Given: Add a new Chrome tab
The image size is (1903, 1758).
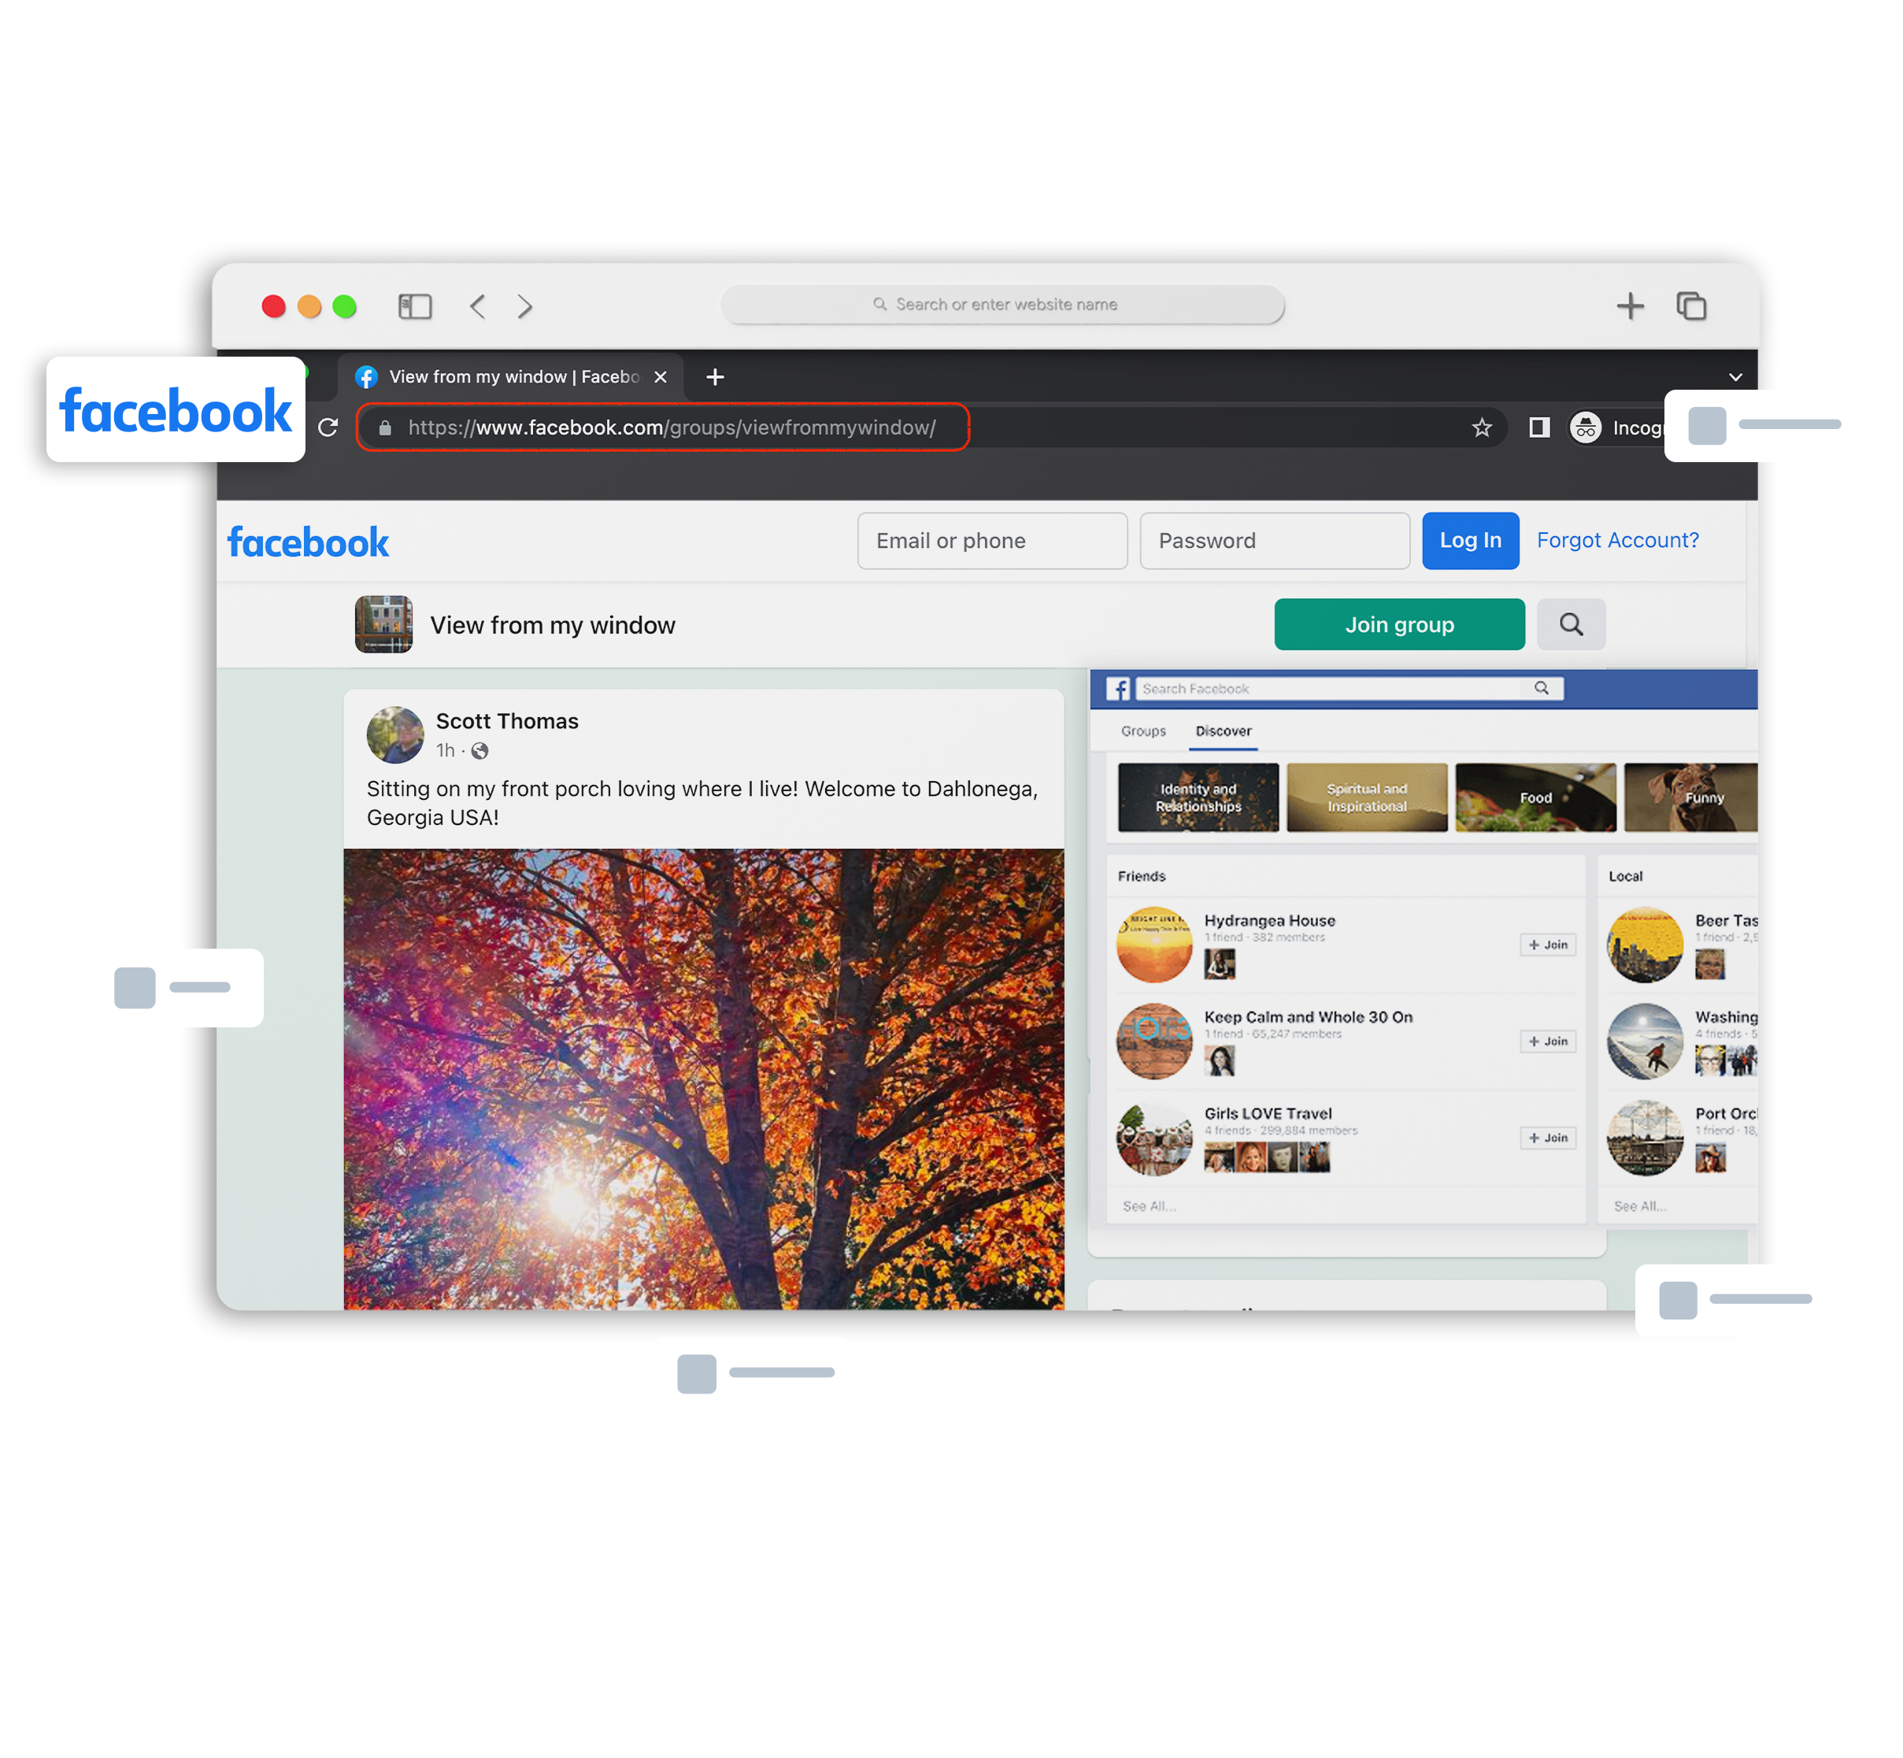Looking at the screenshot, I should coord(716,378).
